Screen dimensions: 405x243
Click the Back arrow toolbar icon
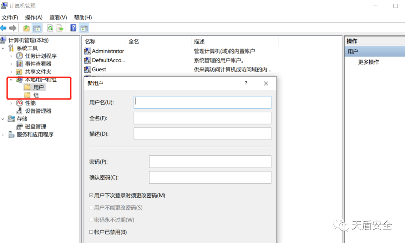(x=3, y=28)
